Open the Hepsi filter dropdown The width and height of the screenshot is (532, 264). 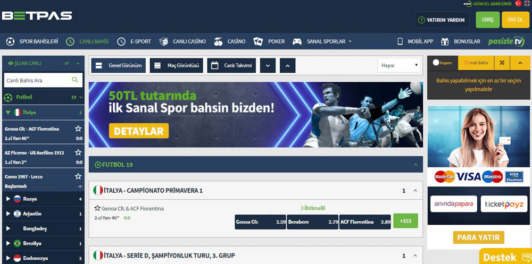click(399, 65)
